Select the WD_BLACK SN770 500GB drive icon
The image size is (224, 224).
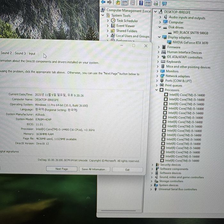pyautogui.click(x=170, y=33)
